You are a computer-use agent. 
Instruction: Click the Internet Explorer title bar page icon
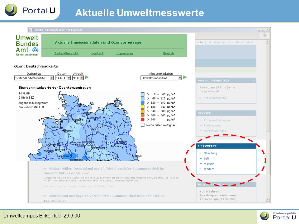point(30,30)
